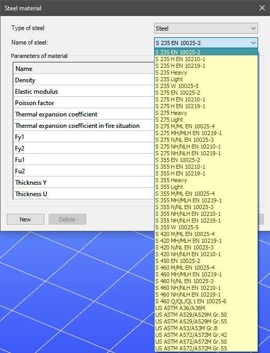Open the Type of steel dropdown
The width and height of the screenshot is (270, 353).
(206, 28)
